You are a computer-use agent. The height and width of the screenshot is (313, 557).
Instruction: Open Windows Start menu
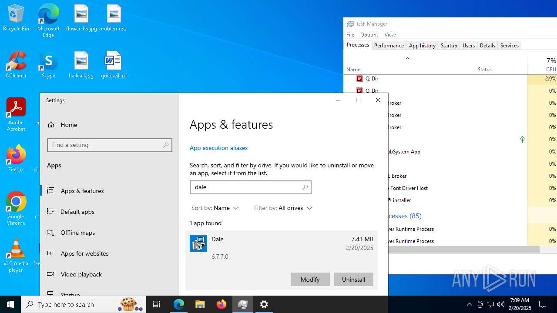point(10,304)
